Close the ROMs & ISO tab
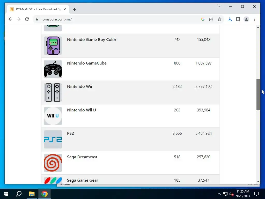This screenshot has height=199, width=265. click(64, 9)
